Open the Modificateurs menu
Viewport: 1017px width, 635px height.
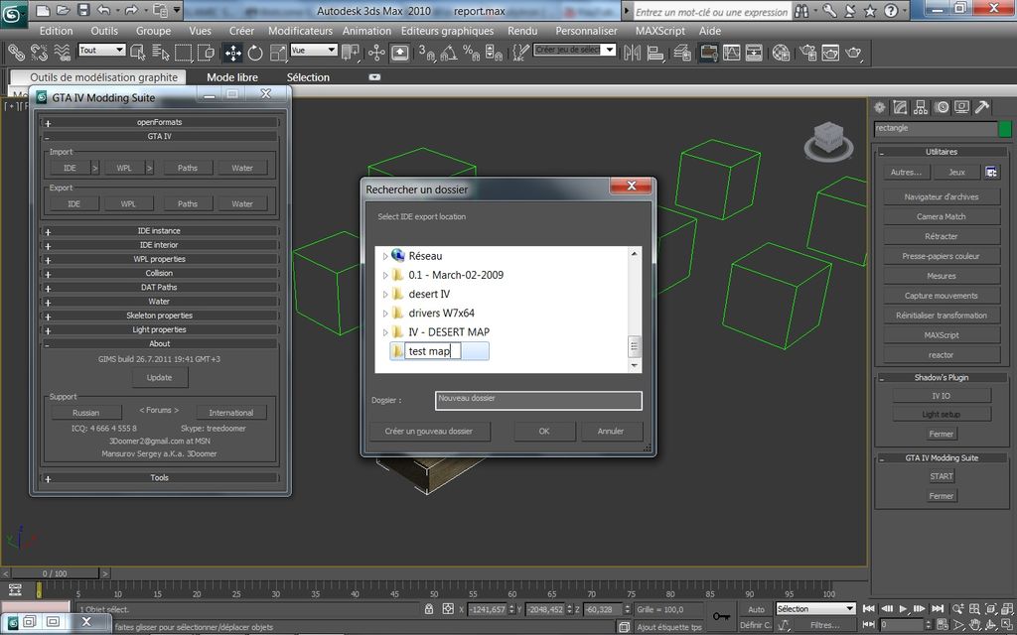[x=300, y=31]
